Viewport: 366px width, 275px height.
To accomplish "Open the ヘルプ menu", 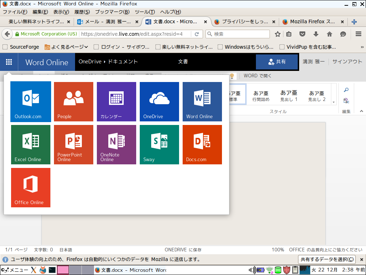I will tap(170, 12).
